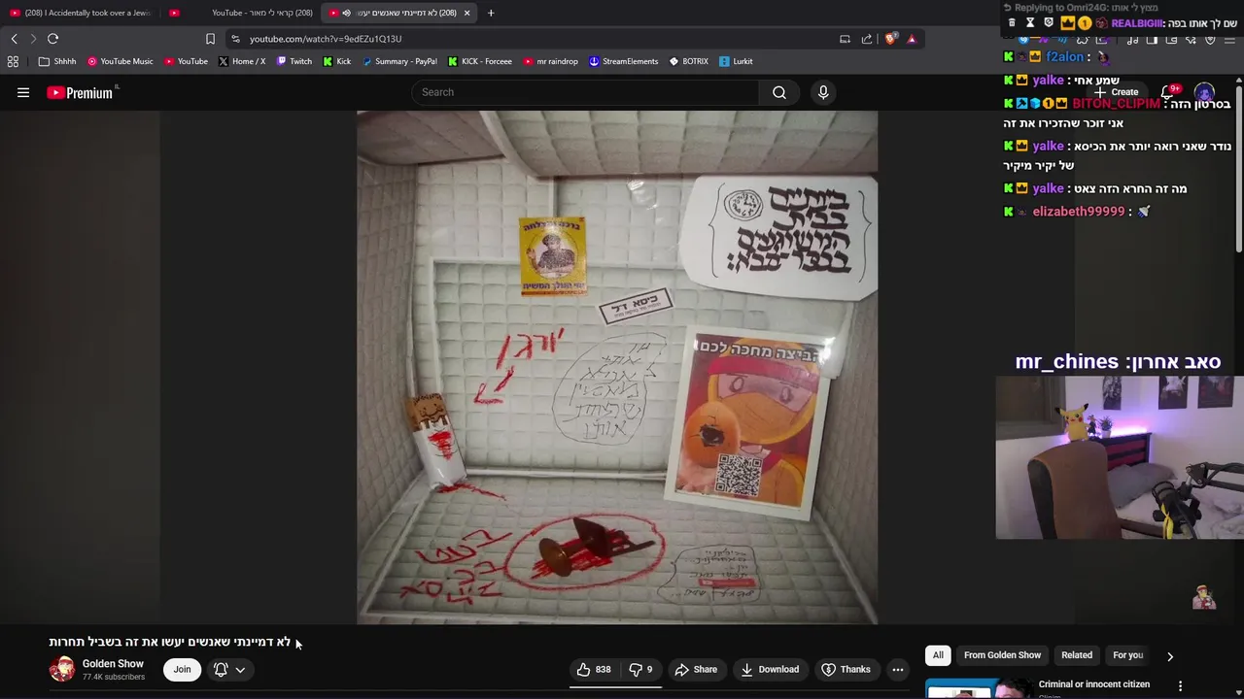Open the Golden Show channel name

coord(113,664)
